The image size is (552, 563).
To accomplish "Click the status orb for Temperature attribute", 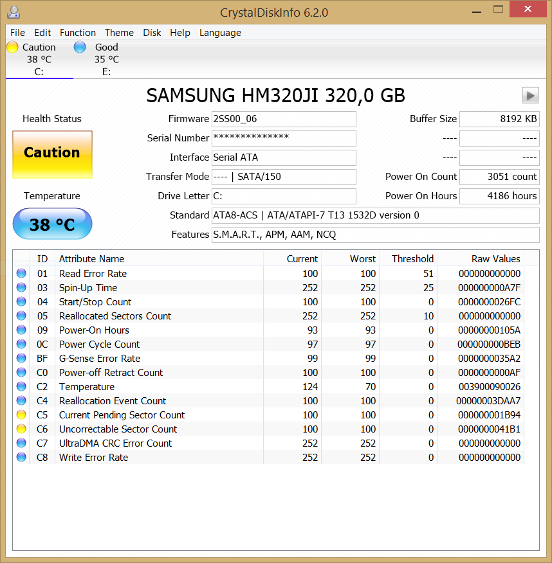I will tap(21, 386).
